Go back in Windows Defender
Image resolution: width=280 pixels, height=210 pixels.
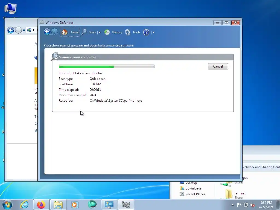47,32
